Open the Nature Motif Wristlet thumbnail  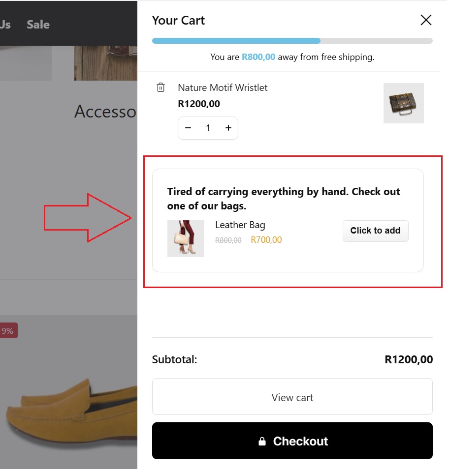403,103
